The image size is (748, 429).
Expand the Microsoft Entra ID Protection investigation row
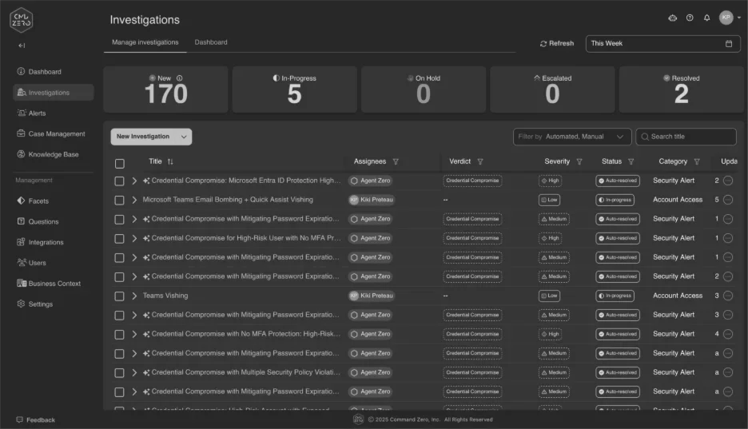click(x=134, y=181)
